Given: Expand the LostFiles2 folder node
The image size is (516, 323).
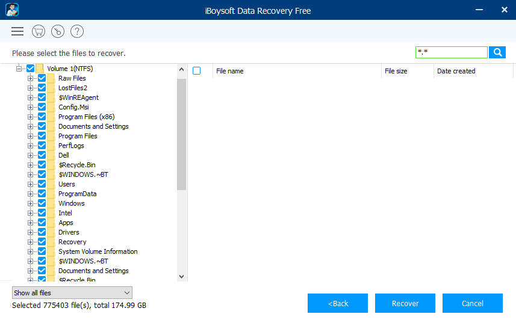Looking at the screenshot, I should pos(30,88).
